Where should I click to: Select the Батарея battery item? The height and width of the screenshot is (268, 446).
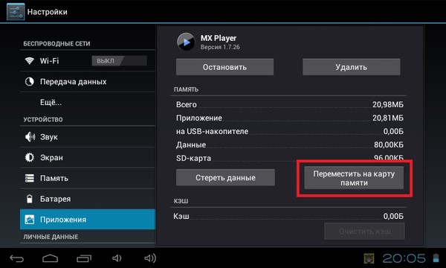tap(88, 199)
